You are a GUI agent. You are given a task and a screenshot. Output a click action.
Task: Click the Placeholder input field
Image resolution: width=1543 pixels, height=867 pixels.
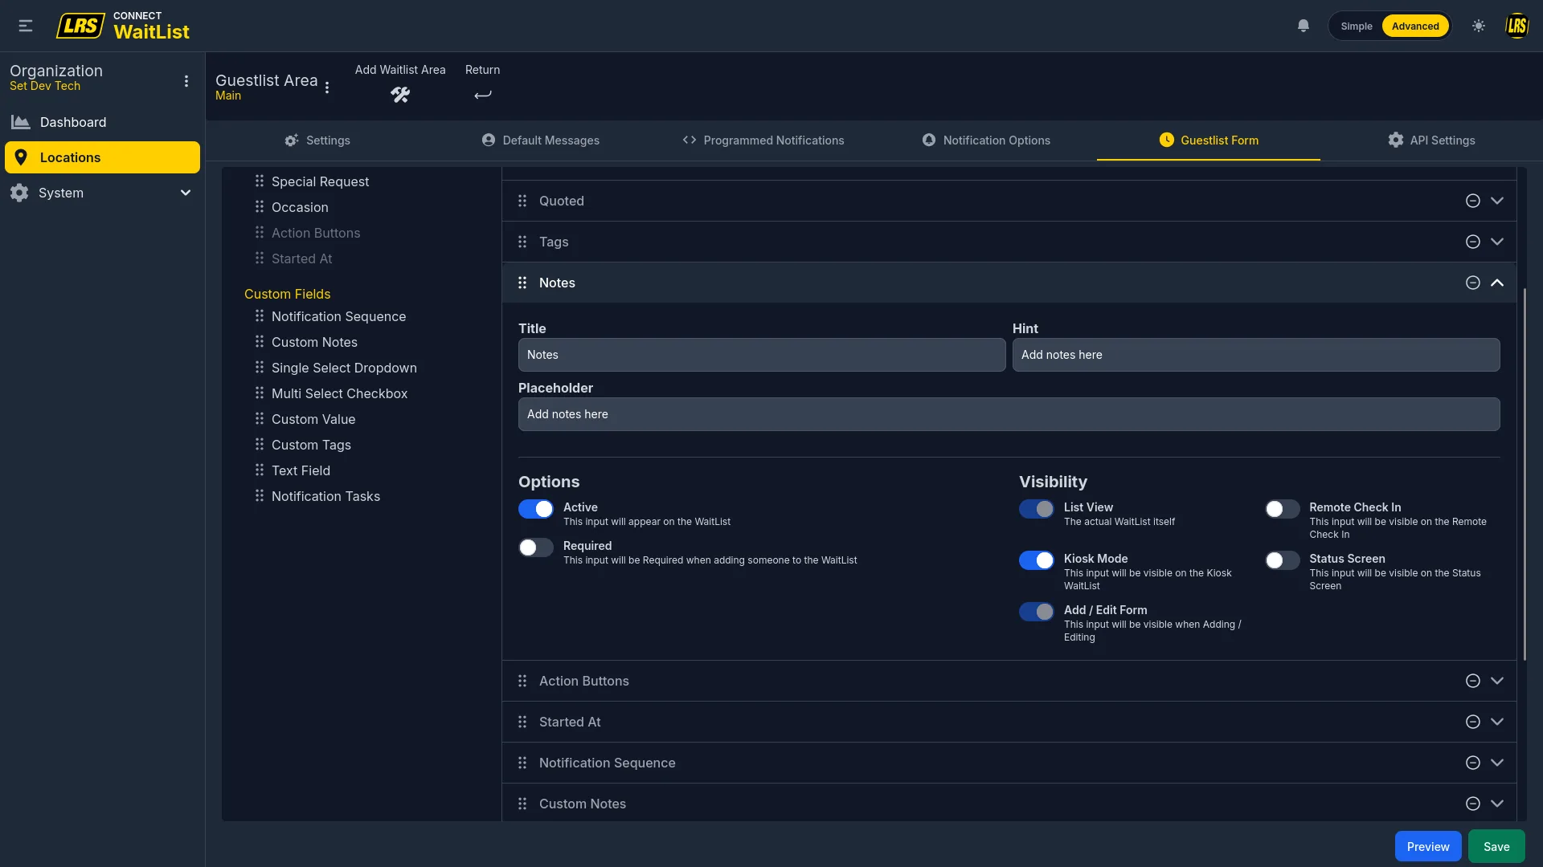(x=1009, y=414)
